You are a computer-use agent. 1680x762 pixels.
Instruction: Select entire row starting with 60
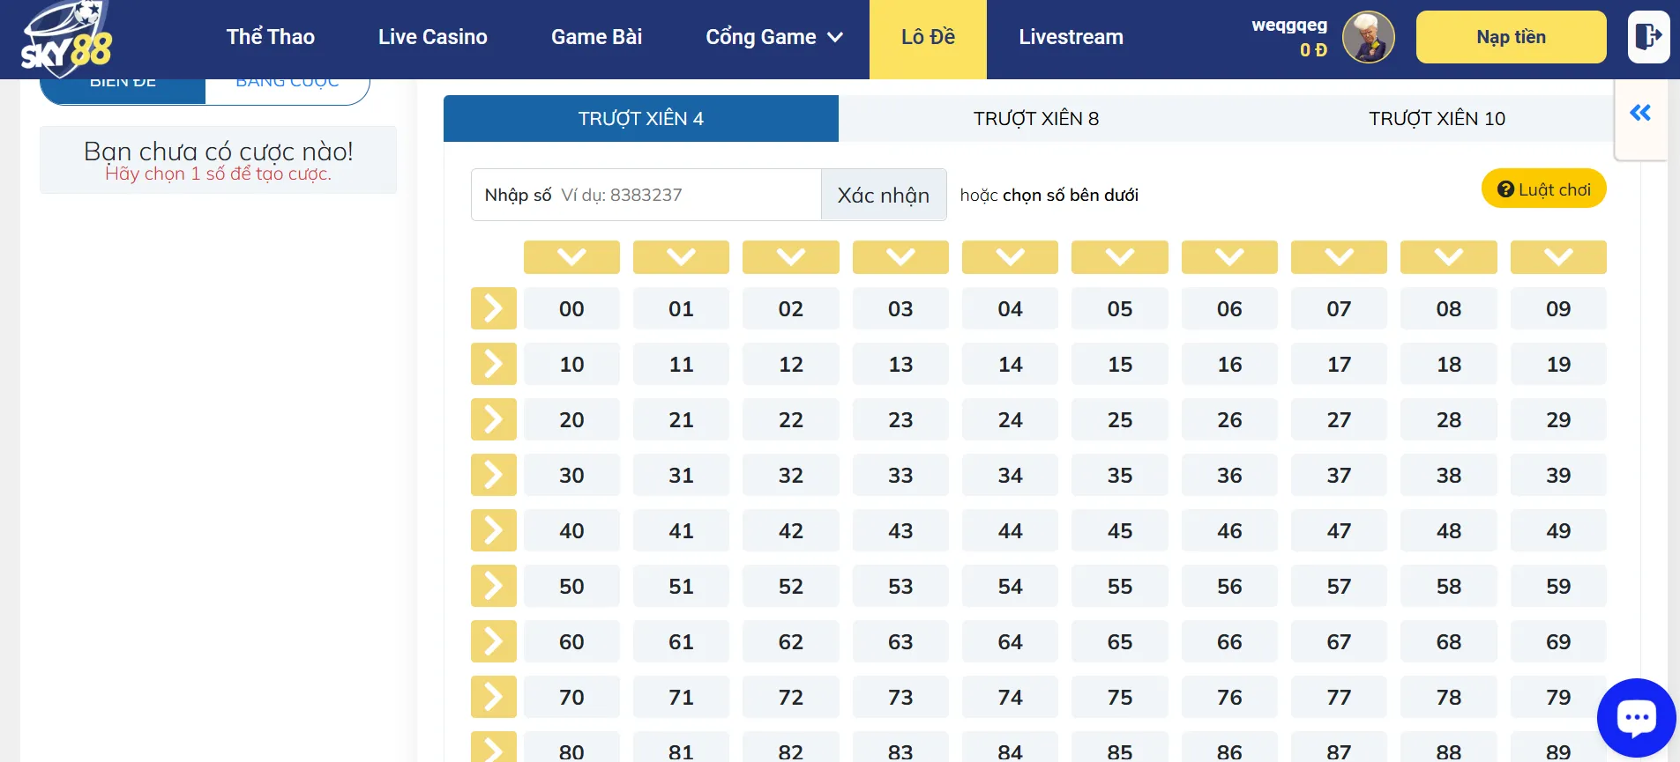pos(493,641)
